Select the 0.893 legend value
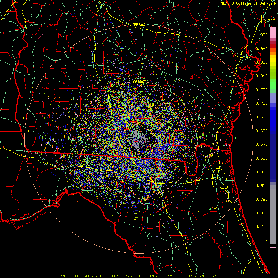278x278 pixels. [x=262, y=62]
